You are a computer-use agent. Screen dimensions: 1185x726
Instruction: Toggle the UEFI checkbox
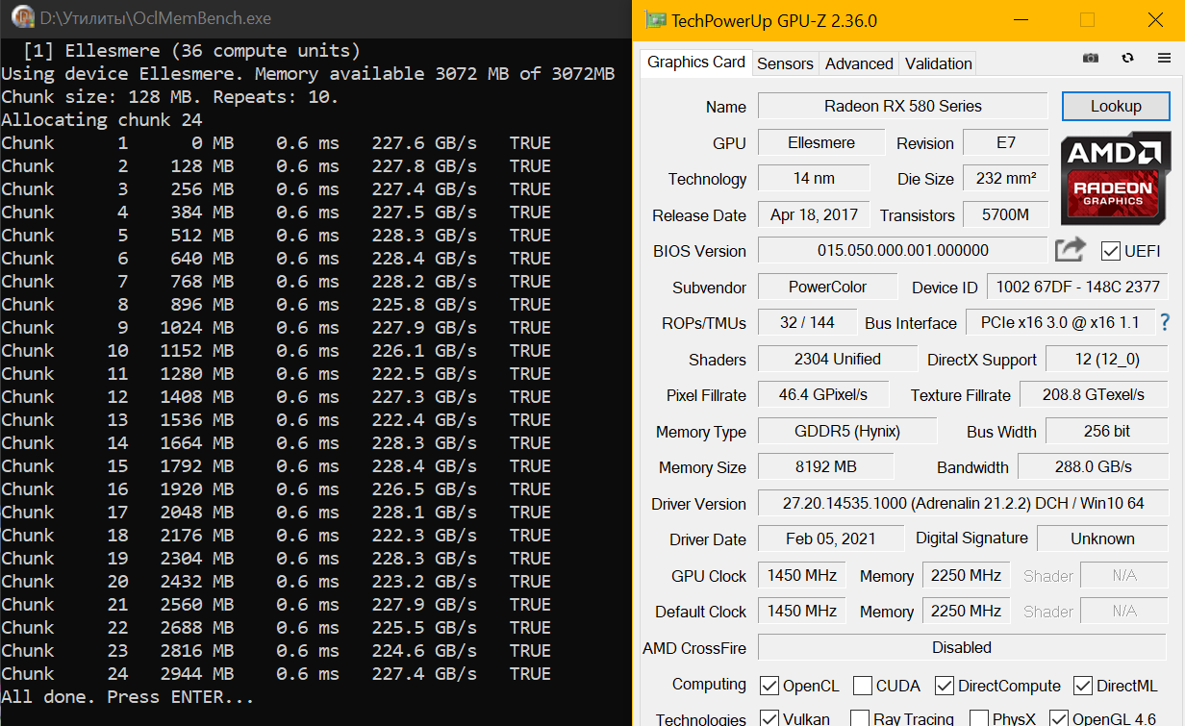point(1111,251)
